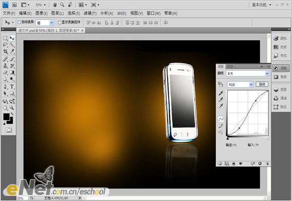Reset the curves adjustment to defaults
Viewport: 292px width, 201px height.
(x=260, y=164)
